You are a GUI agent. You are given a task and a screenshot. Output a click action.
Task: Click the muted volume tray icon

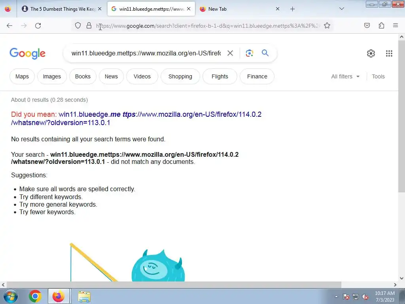click(x=365, y=296)
